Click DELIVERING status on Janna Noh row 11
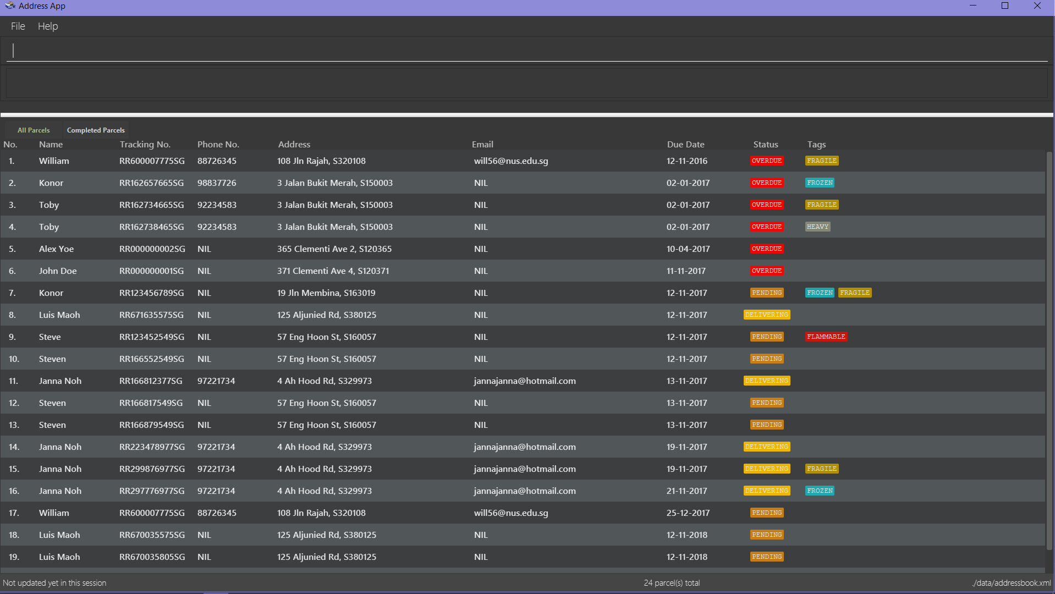1055x594 pixels. tap(767, 381)
